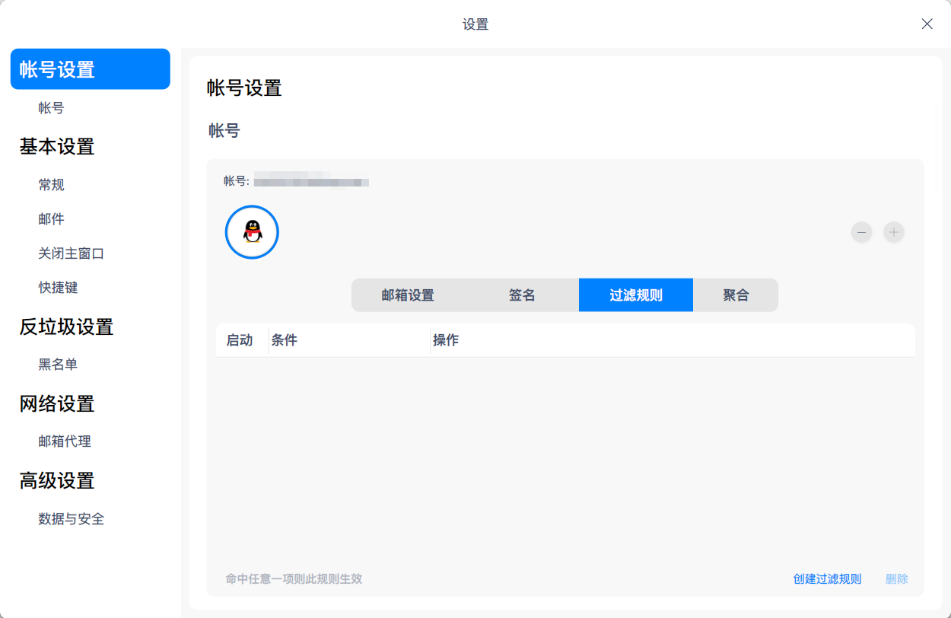Open the 聚合 tab
This screenshot has width=951, height=618.
[735, 295]
